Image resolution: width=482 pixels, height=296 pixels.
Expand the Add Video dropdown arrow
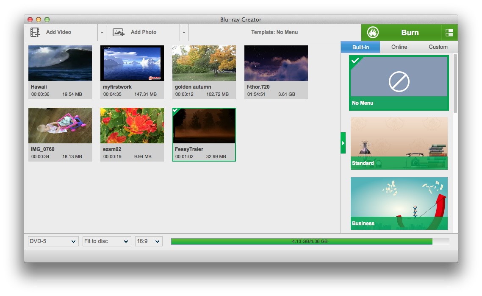click(x=102, y=32)
